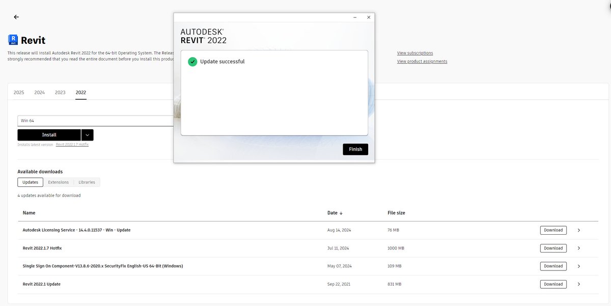Open the Install options dropdown arrow
Image resolution: width=611 pixels, height=306 pixels.
click(x=87, y=135)
